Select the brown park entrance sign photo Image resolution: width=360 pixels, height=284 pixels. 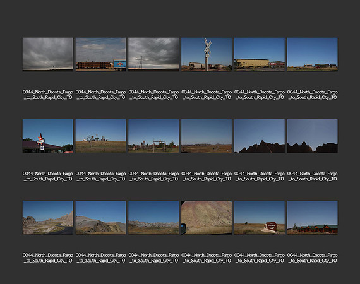pyautogui.click(x=260, y=218)
